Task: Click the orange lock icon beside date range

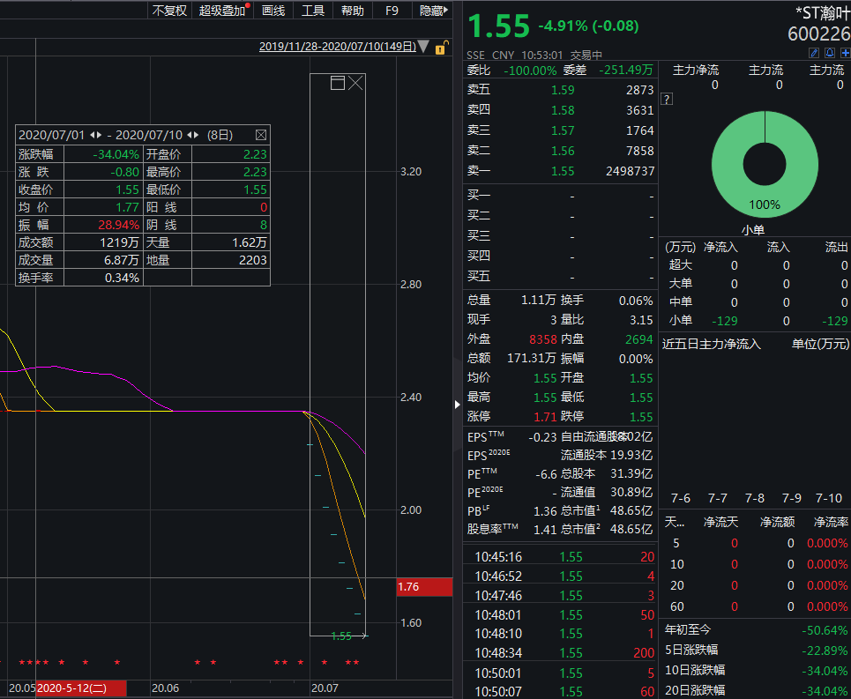Action: point(439,48)
